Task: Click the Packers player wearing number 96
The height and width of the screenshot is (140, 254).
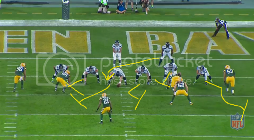Action: tap(20, 77)
